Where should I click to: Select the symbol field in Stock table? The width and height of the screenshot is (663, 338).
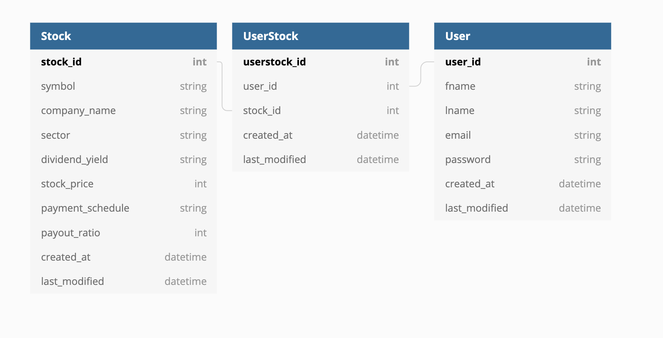coord(58,86)
